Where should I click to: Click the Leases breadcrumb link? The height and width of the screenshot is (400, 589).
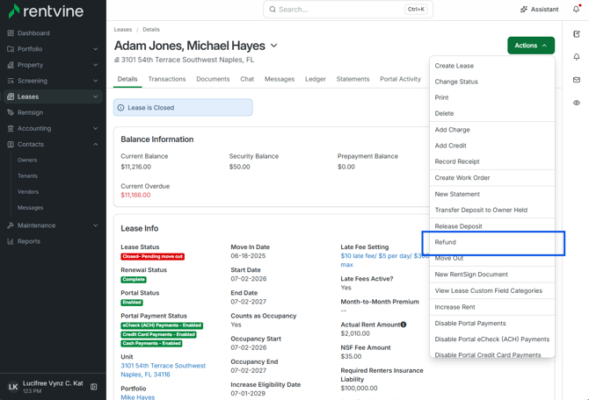coord(123,29)
